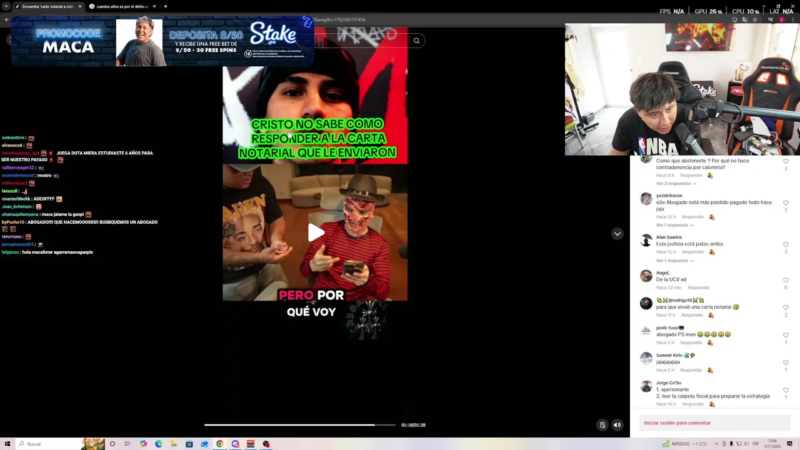Image resolution: width=800 pixels, height=450 pixels.
Task: Click the NASDAQ stock widget
Action: pyautogui.click(x=684, y=444)
